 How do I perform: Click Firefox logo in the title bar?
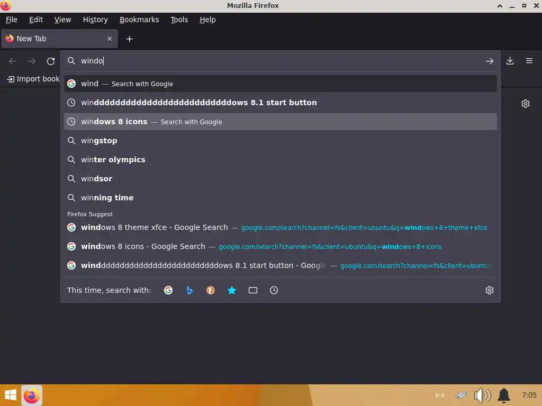(5, 5)
